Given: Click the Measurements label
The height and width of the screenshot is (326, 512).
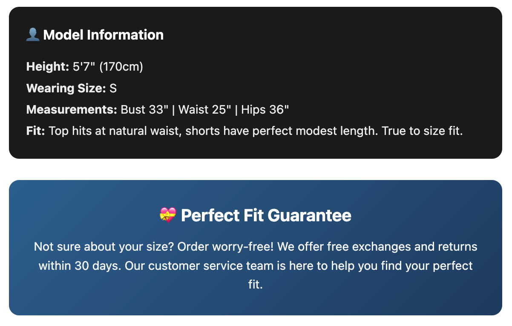Looking at the screenshot, I should 71,110.
